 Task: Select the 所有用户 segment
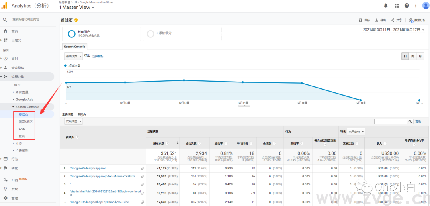pyautogui.click(x=102, y=34)
